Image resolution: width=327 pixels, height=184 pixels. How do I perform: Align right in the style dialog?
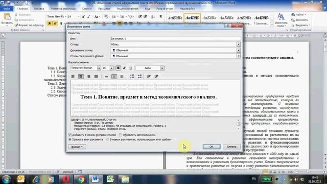pyautogui.click(x=88, y=76)
